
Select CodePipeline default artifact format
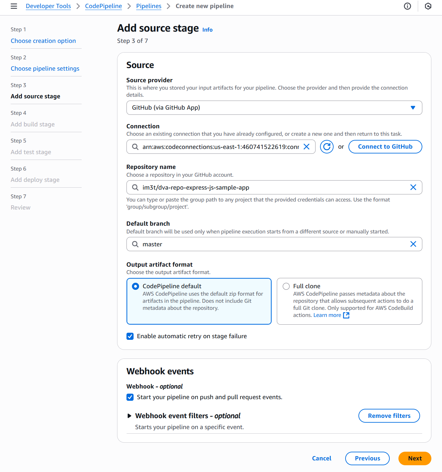[136, 286]
